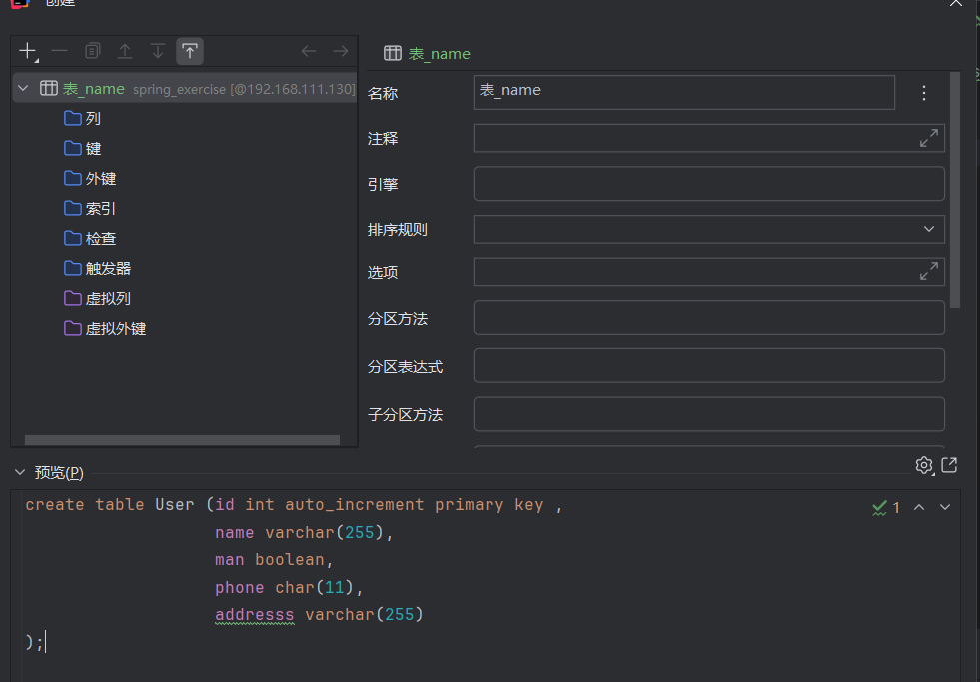This screenshot has height=682, width=980.
Task: Focus the 选项 input field
Action: 708,271
